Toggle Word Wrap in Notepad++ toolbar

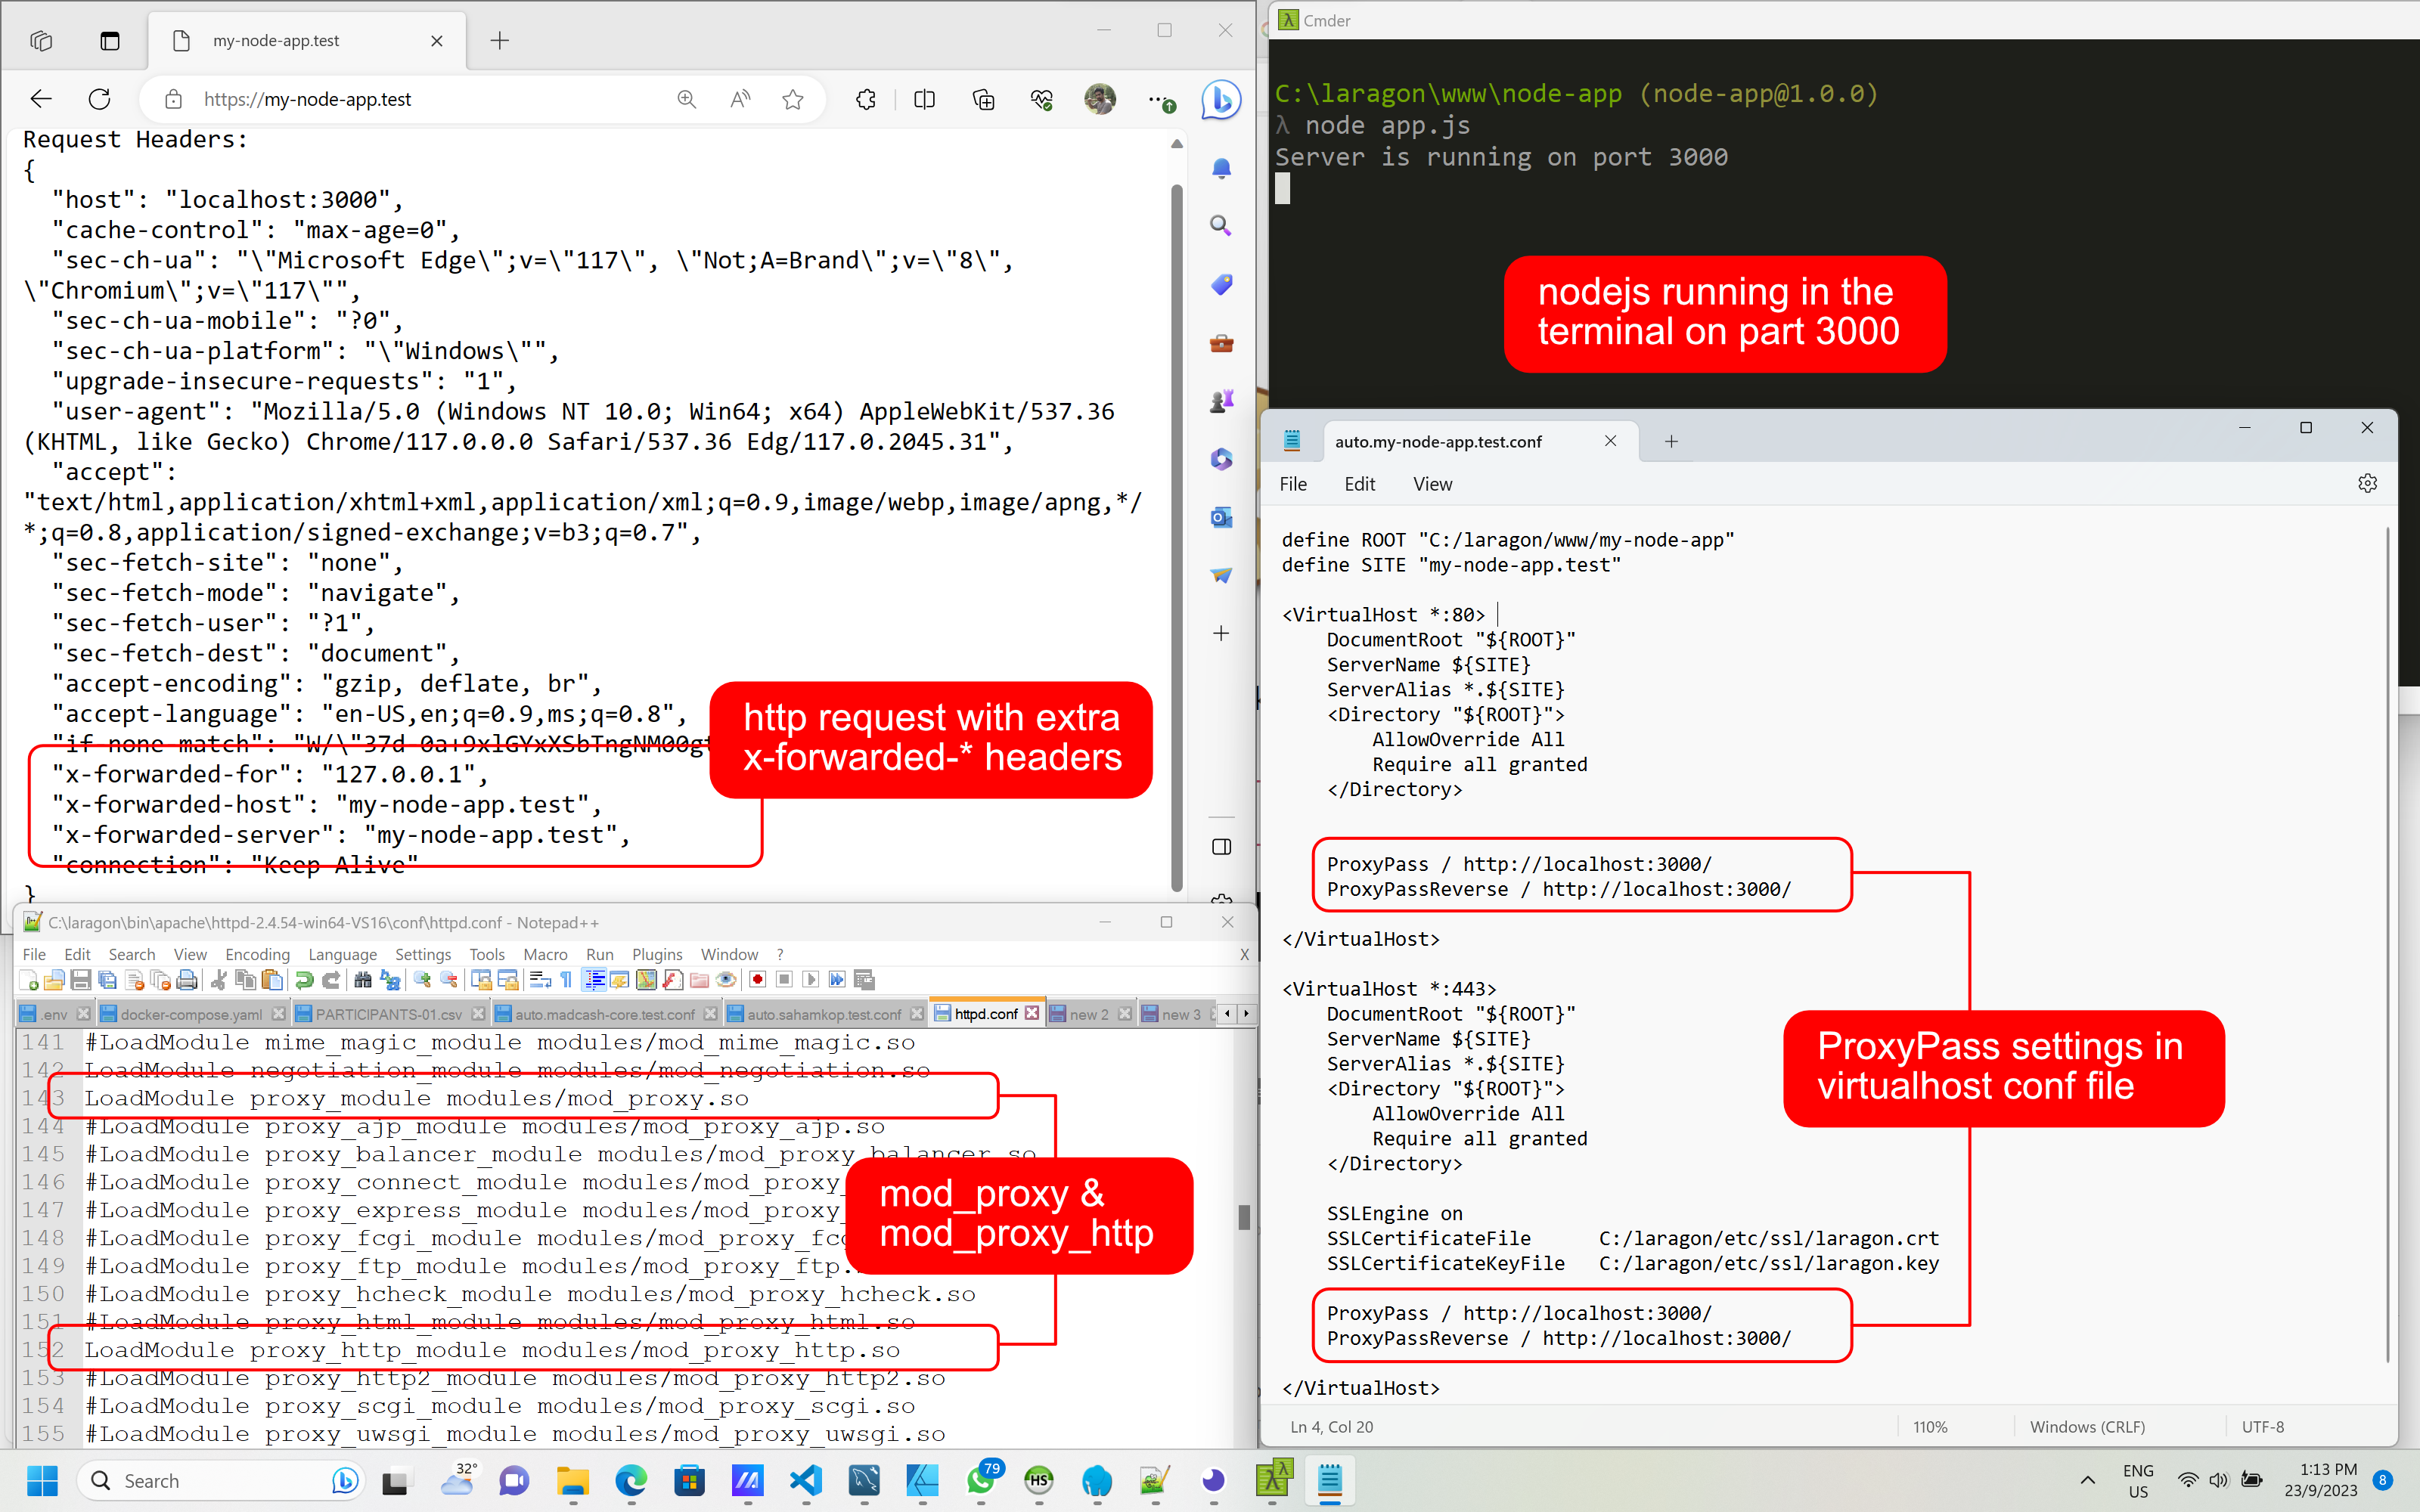pos(540,980)
